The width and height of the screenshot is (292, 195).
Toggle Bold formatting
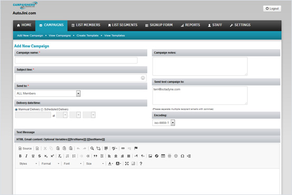coord(20,156)
